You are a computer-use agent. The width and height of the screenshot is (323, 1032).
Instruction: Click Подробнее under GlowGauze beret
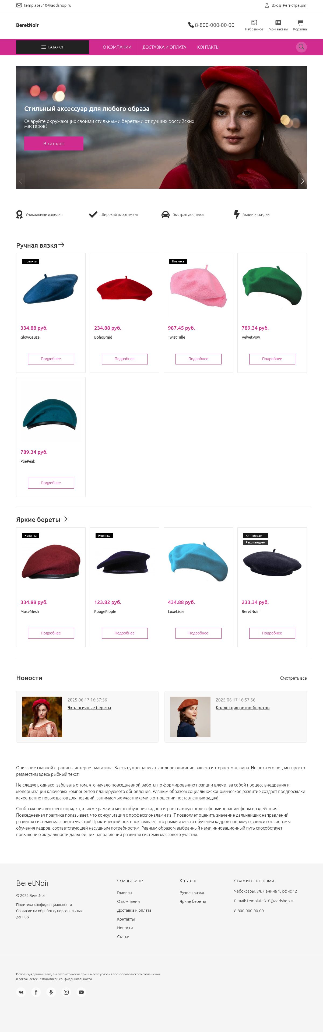point(51,359)
